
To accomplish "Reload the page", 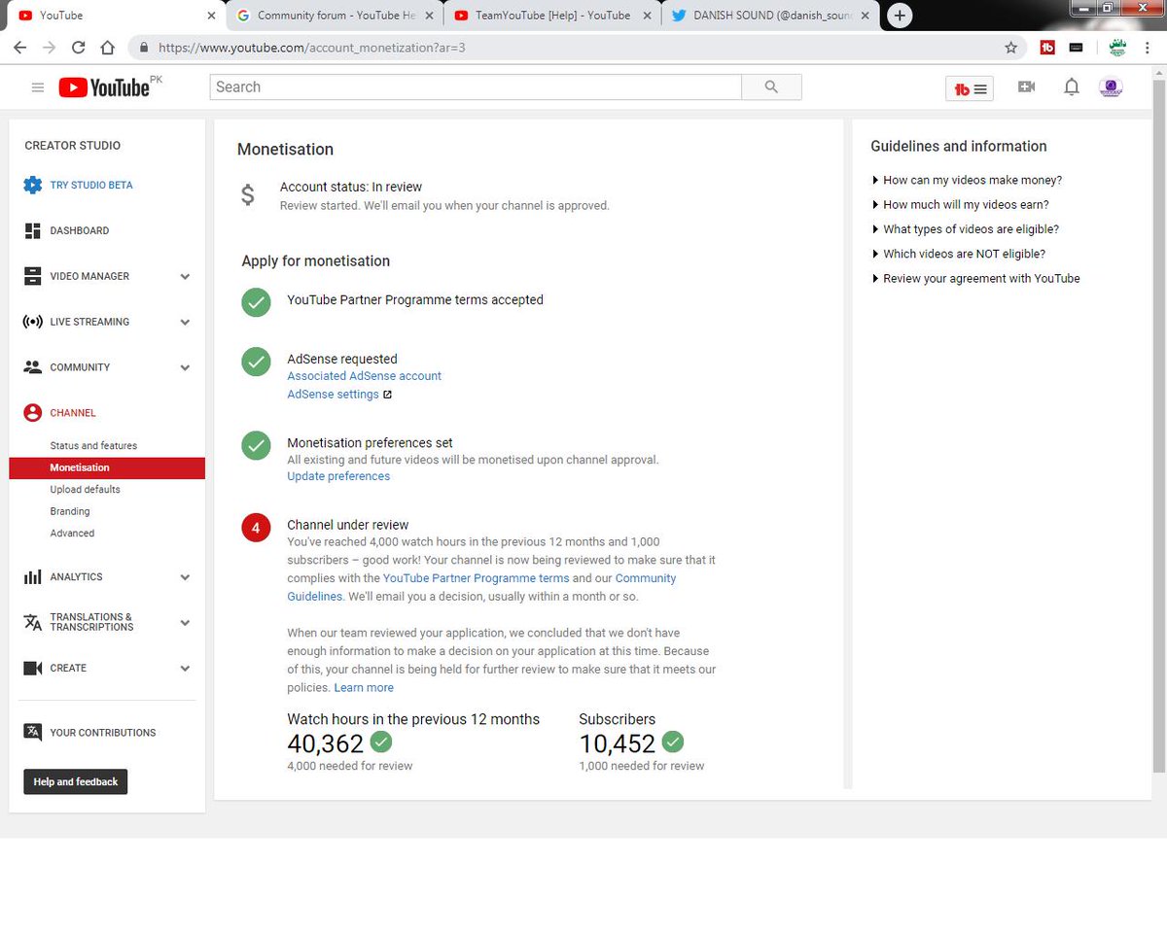I will point(78,47).
